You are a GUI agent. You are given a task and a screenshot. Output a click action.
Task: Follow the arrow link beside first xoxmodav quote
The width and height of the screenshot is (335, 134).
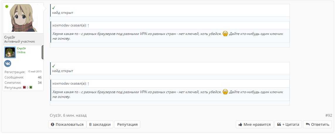(x=89, y=26)
